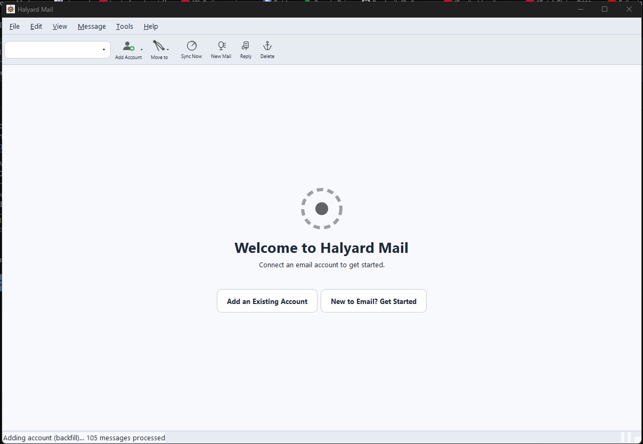Close the Halyard Mail window
The width and height of the screenshot is (643, 444).
629,9
